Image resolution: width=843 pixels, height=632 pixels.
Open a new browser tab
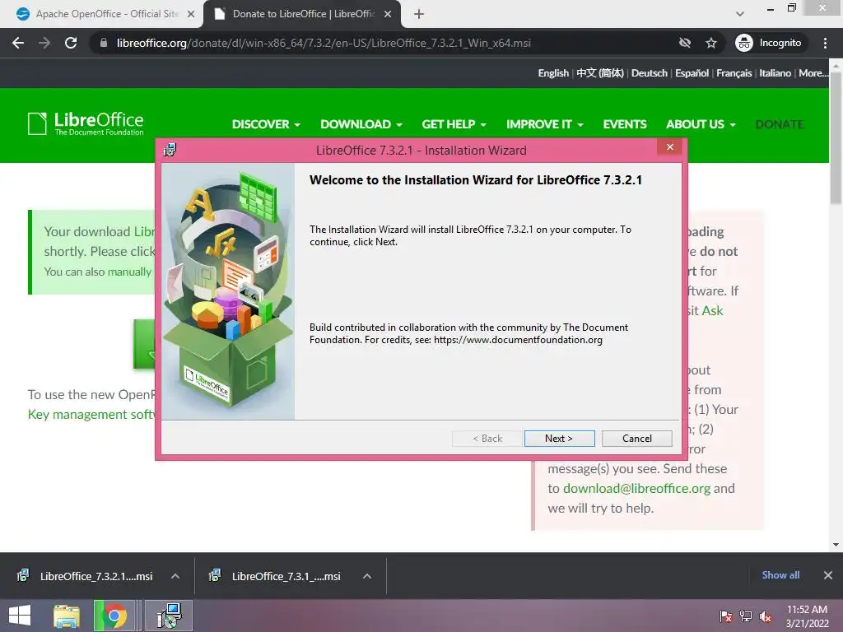tap(419, 14)
